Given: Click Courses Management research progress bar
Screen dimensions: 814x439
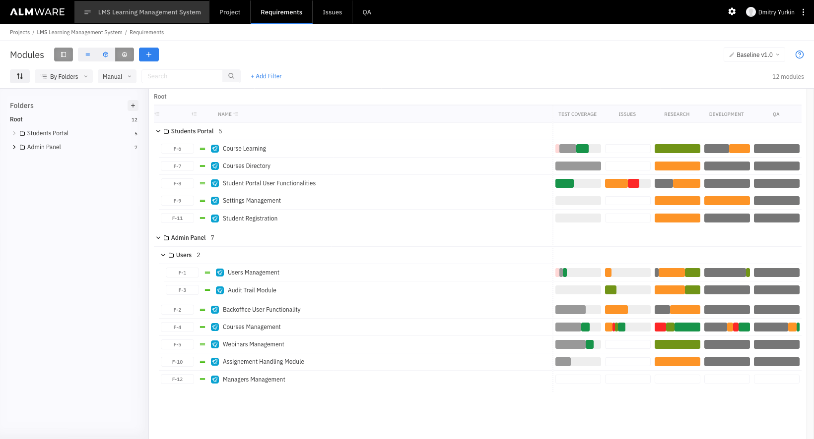Looking at the screenshot, I should (678, 327).
